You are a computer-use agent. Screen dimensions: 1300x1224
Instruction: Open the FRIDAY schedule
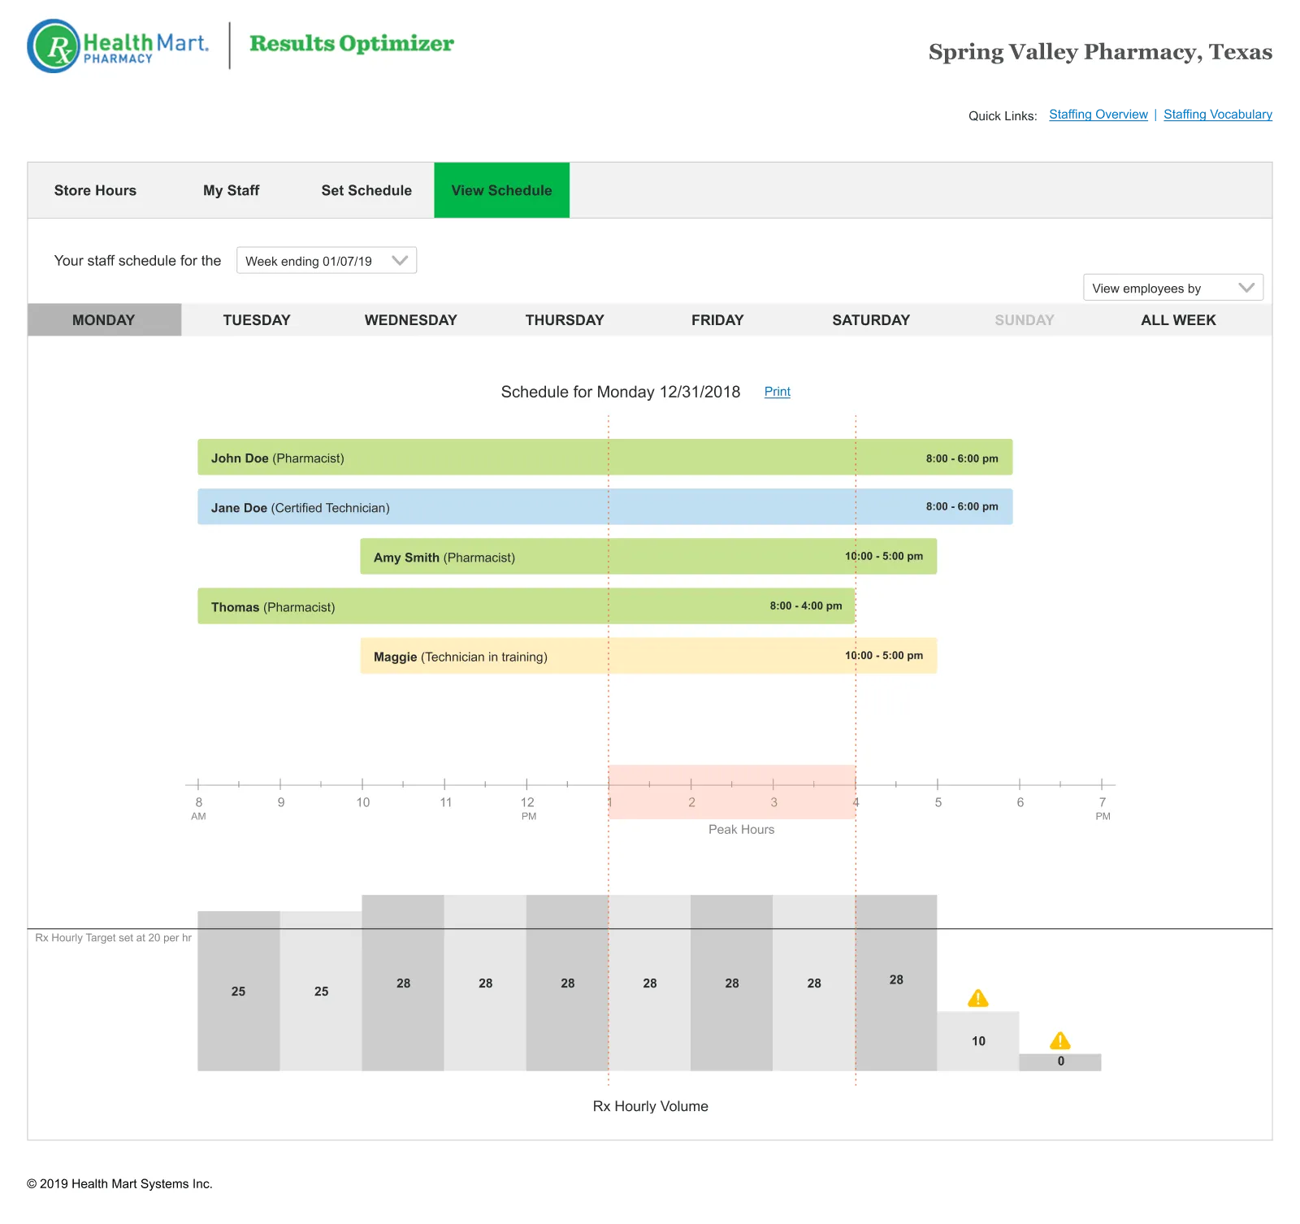click(717, 320)
